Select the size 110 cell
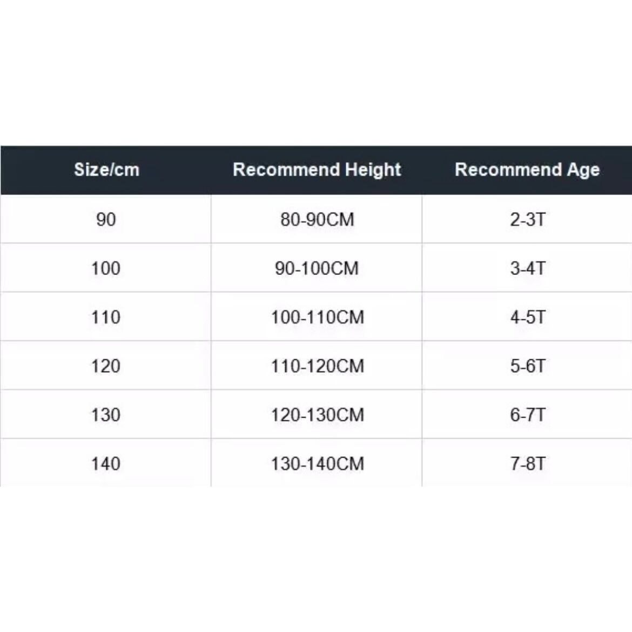The height and width of the screenshot is (632, 632). click(x=106, y=317)
